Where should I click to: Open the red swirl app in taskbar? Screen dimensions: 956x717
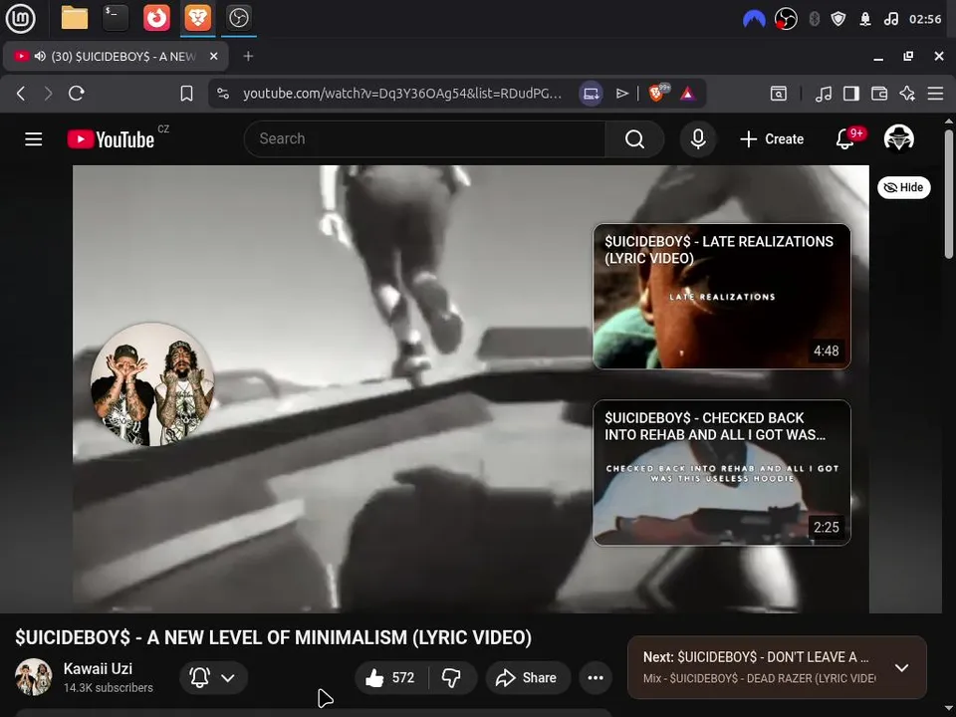[x=156, y=18]
